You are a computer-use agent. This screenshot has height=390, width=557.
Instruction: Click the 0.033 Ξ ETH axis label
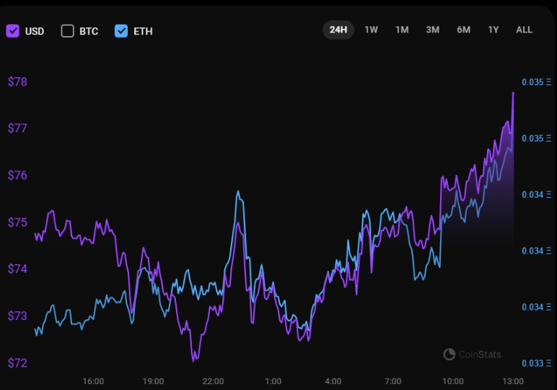[536, 363]
